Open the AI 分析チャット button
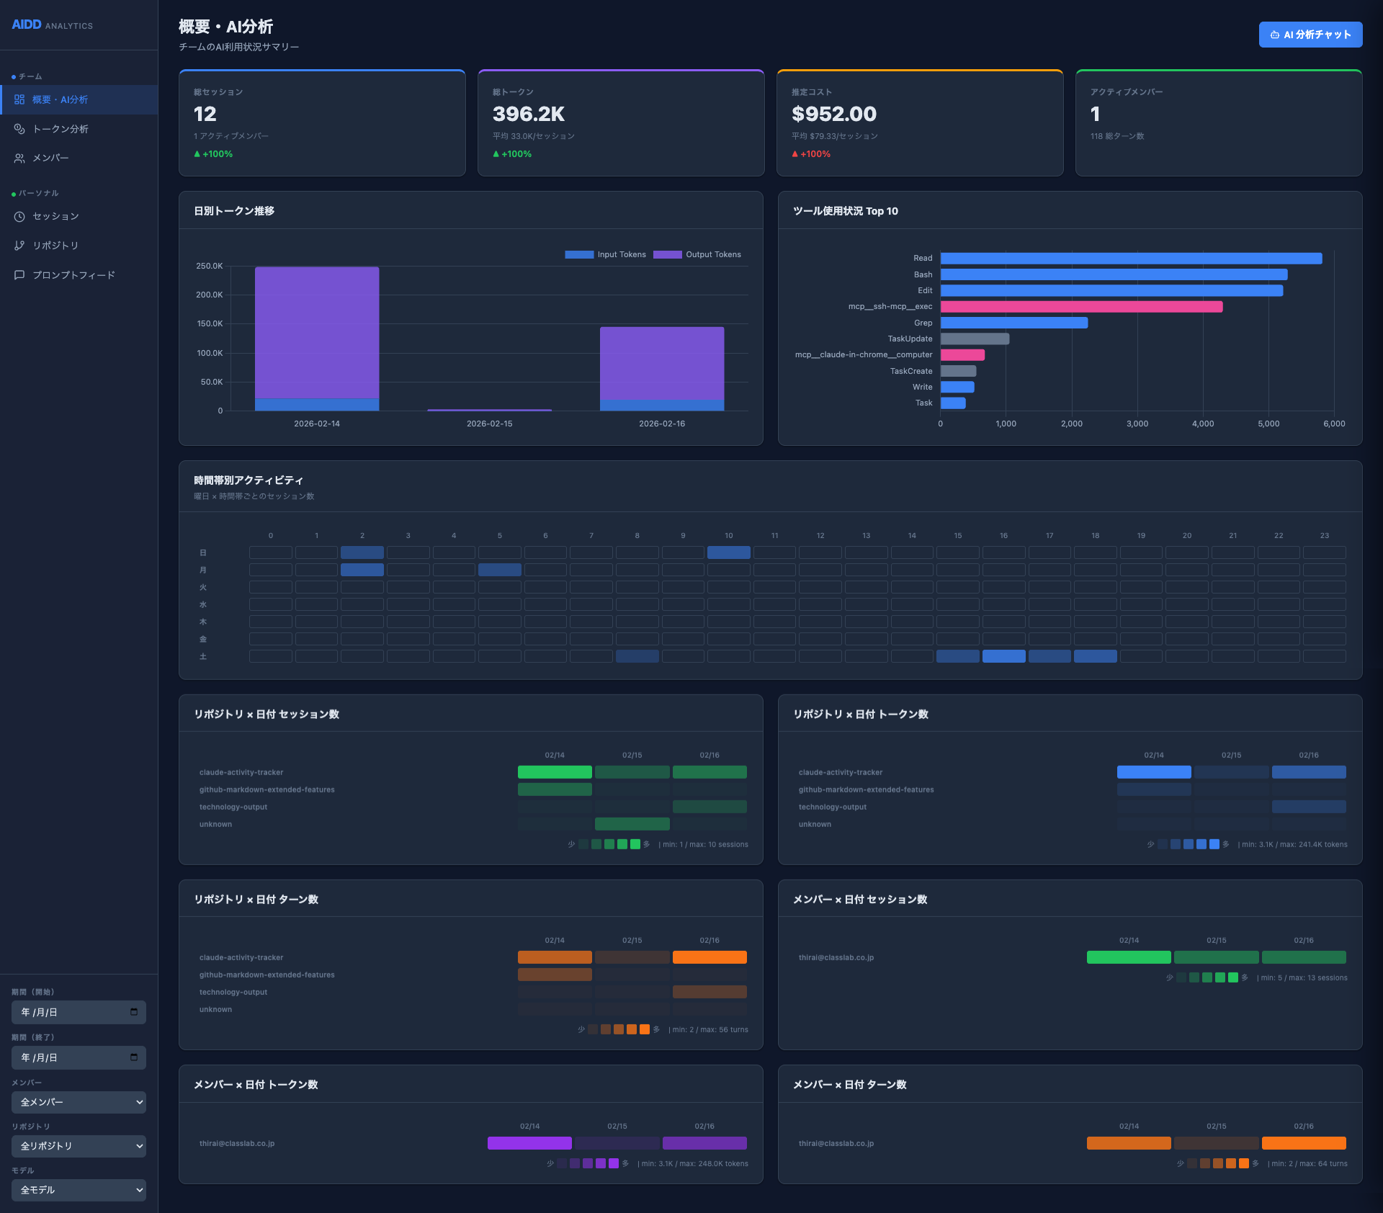This screenshot has height=1213, width=1383. tap(1310, 35)
